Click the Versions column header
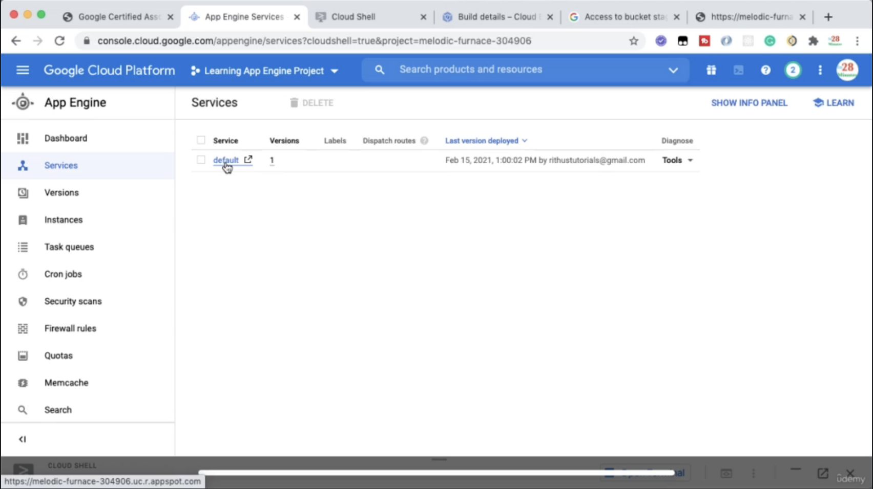Image resolution: width=873 pixels, height=489 pixels. point(284,141)
